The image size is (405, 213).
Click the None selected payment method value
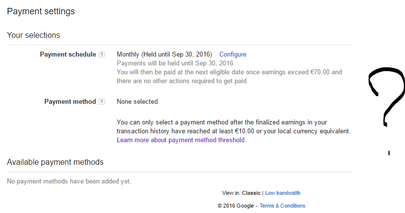[137, 102]
